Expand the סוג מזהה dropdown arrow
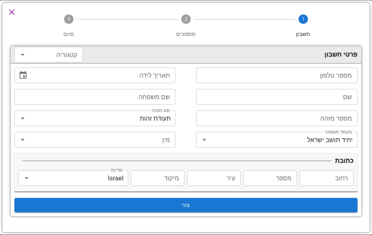This screenshot has width=372, height=235. coord(23,118)
